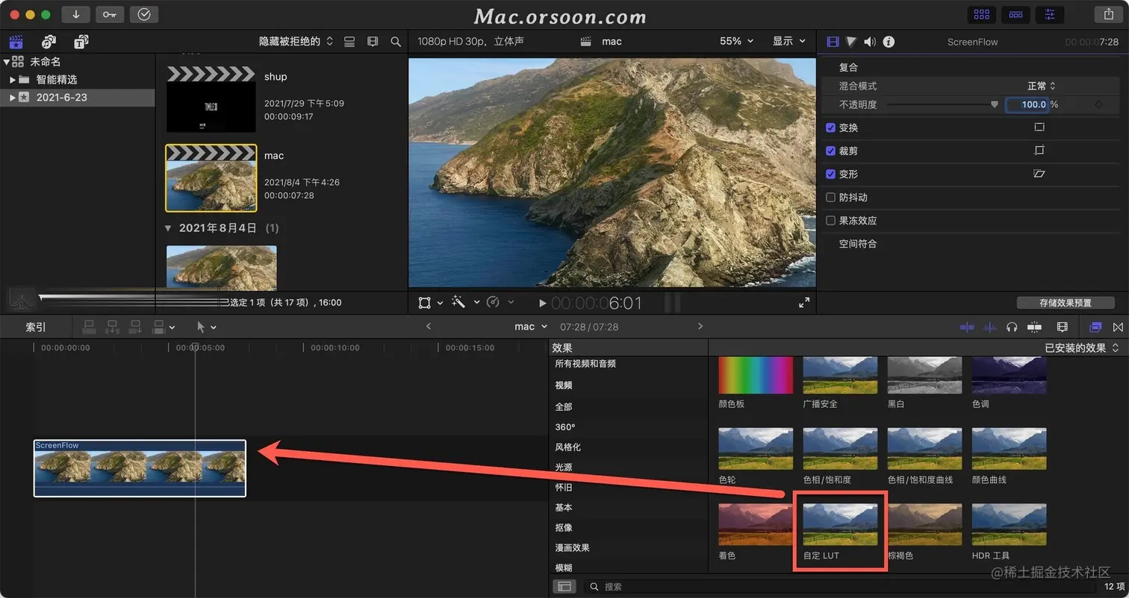Open titles and generators sidebar icon
The width and height of the screenshot is (1129, 598).
point(81,42)
